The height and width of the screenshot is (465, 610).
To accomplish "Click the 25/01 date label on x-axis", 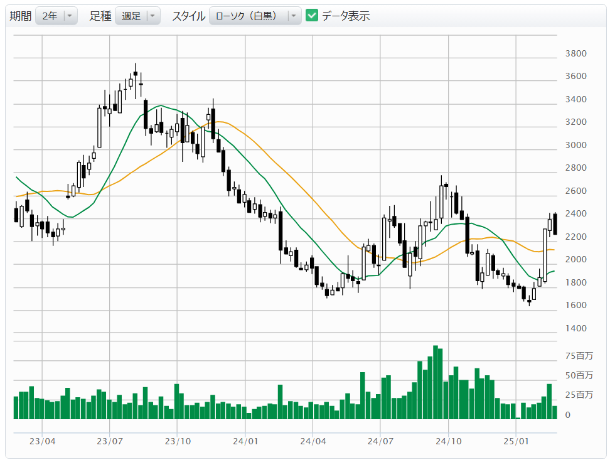I will point(515,441).
